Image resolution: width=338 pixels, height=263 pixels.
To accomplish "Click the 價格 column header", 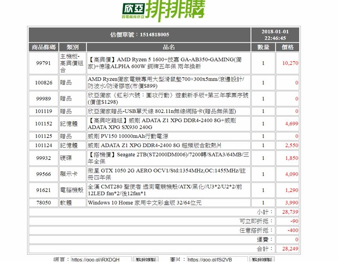I will tap(287, 47).
